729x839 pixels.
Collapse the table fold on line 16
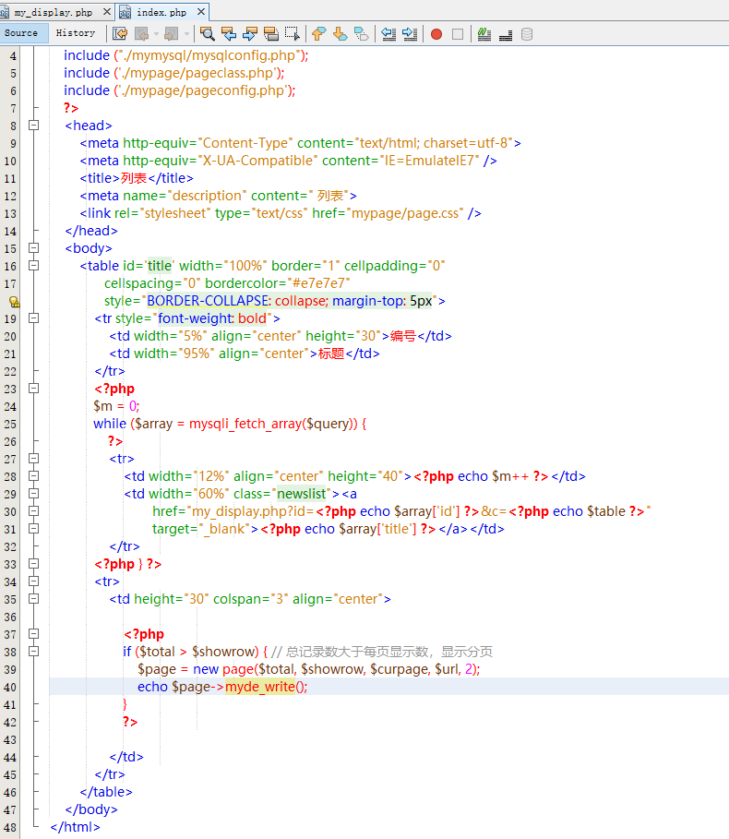pyautogui.click(x=34, y=266)
